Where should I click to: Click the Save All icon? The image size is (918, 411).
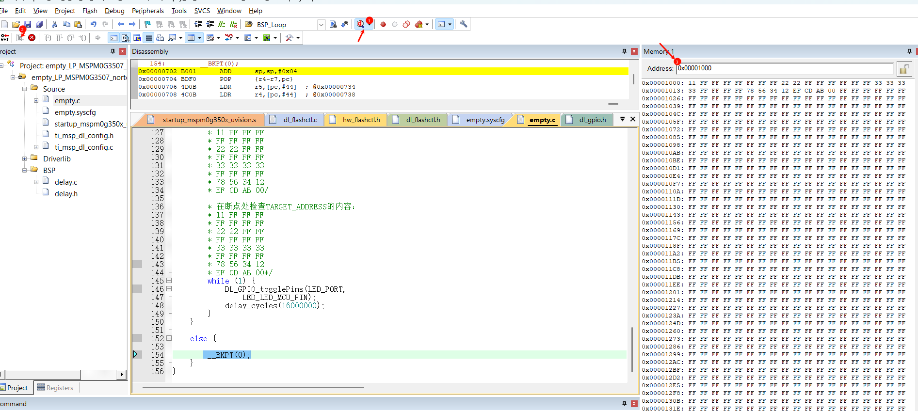(x=39, y=24)
